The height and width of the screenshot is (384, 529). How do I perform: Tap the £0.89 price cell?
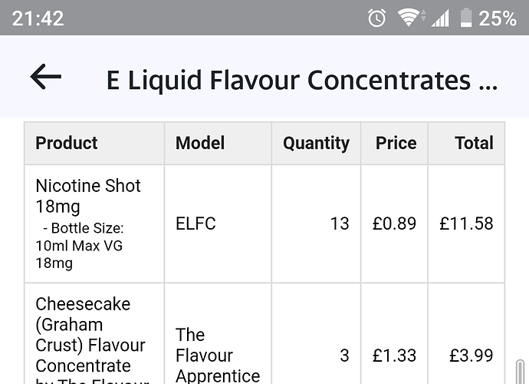click(x=394, y=223)
